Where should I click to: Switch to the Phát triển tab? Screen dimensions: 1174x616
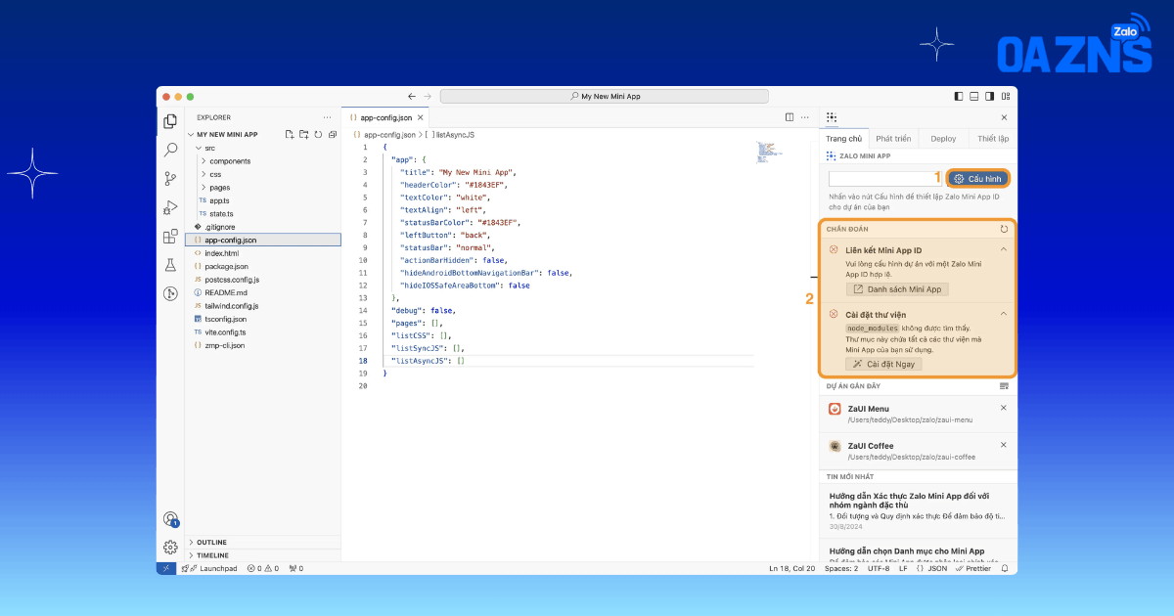coord(893,139)
